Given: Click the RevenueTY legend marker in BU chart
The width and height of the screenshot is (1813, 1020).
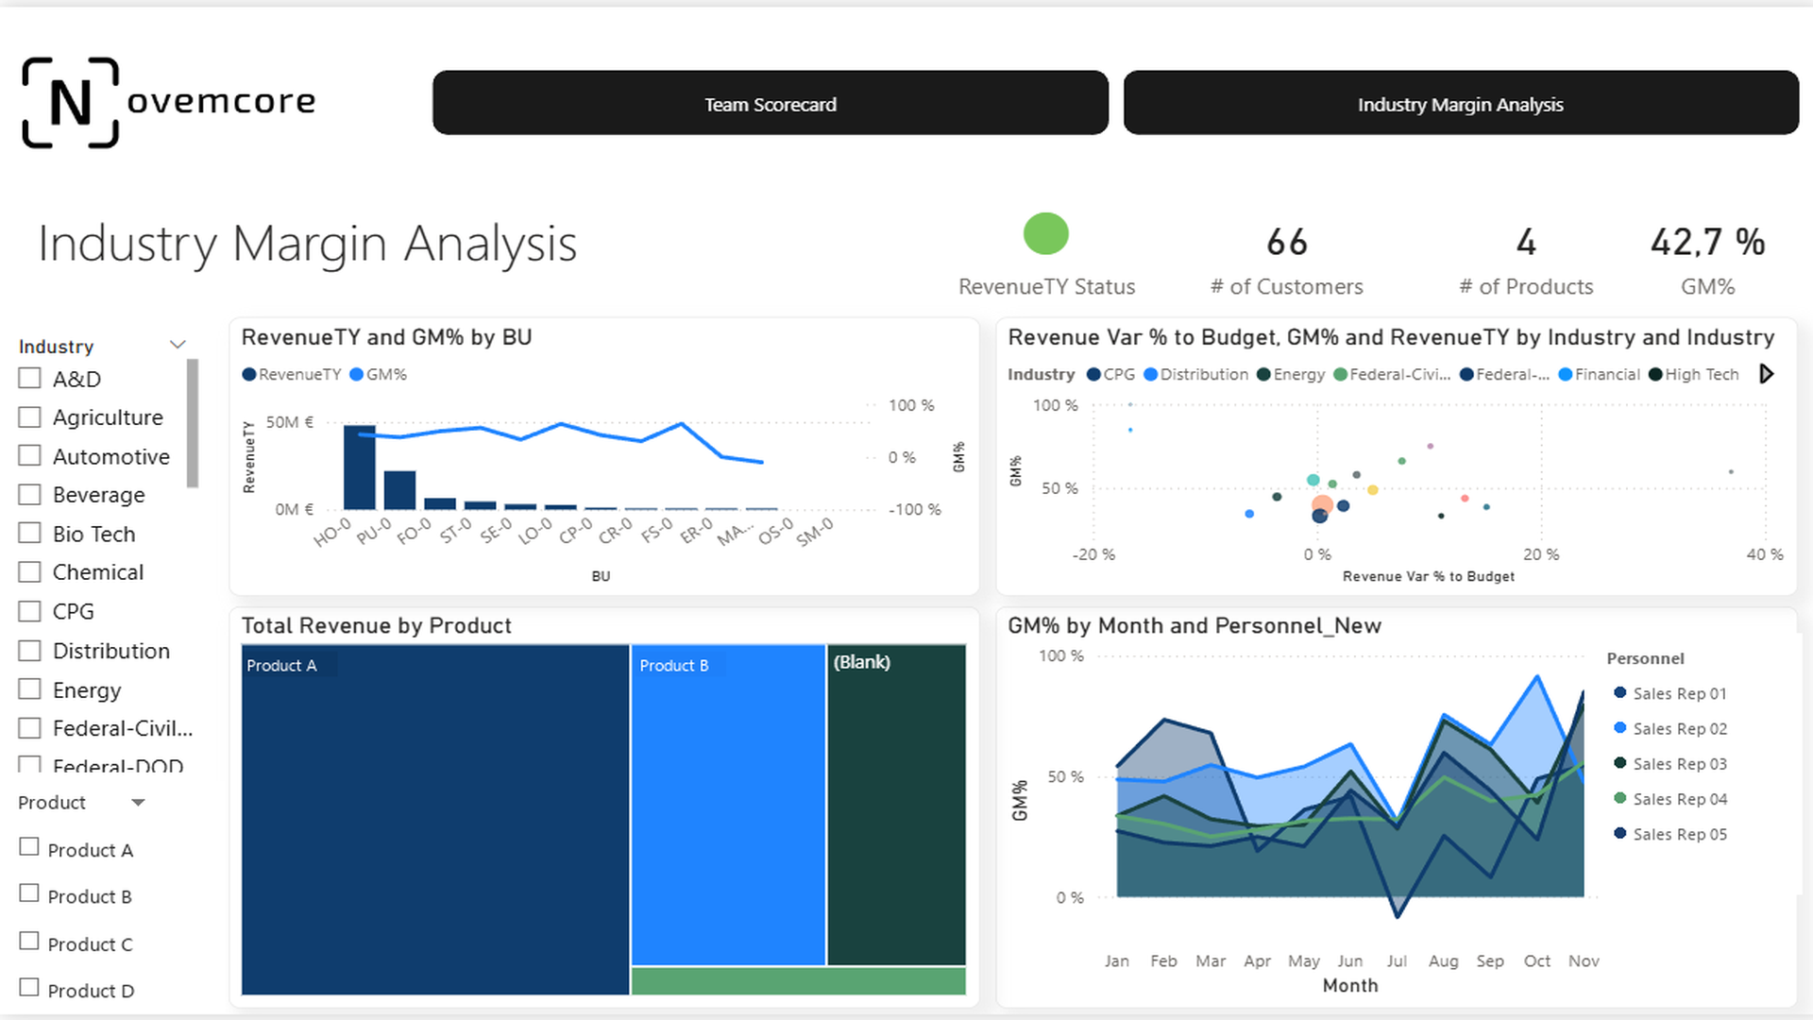Looking at the screenshot, I should (x=249, y=374).
